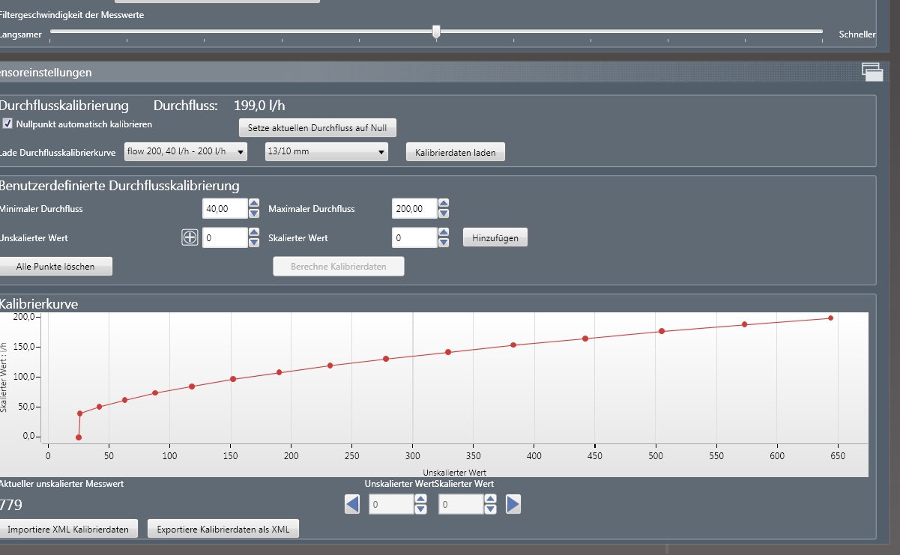Decrease Maximaler Durchfluss with down arrow
The width and height of the screenshot is (900, 555).
pyautogui.click(x=444, y=213)
